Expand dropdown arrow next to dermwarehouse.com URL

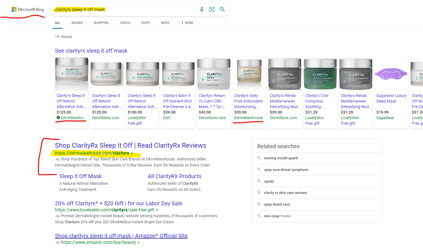point(132,153)
